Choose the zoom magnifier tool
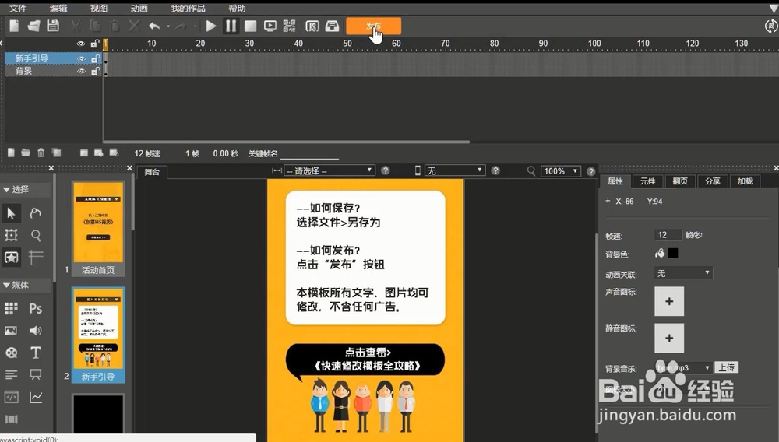Viewport: 779px width, 442px height. (x=35, y=235)
